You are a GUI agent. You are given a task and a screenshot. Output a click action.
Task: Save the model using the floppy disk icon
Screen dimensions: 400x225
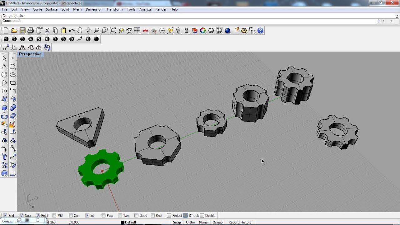click(22, 31)
